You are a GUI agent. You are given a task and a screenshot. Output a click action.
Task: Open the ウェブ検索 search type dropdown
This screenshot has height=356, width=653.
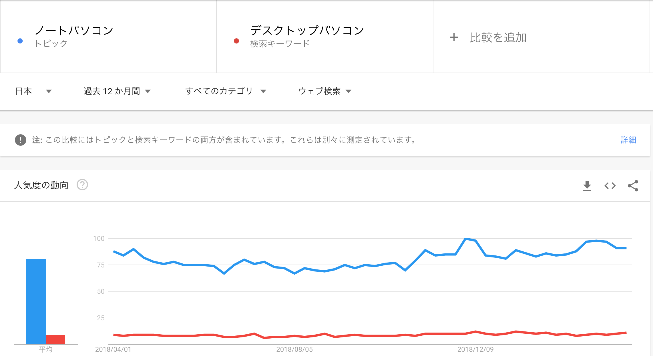pyautogui.click(x=325, y=91)
